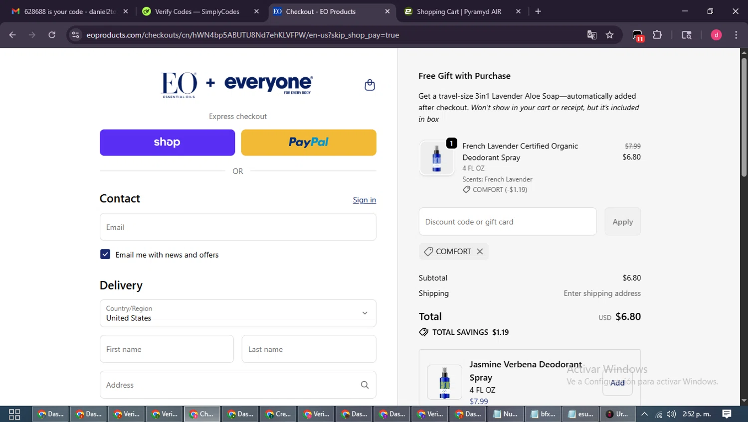
Task: Bookmark this page with star icon
Action: point(609,35)
